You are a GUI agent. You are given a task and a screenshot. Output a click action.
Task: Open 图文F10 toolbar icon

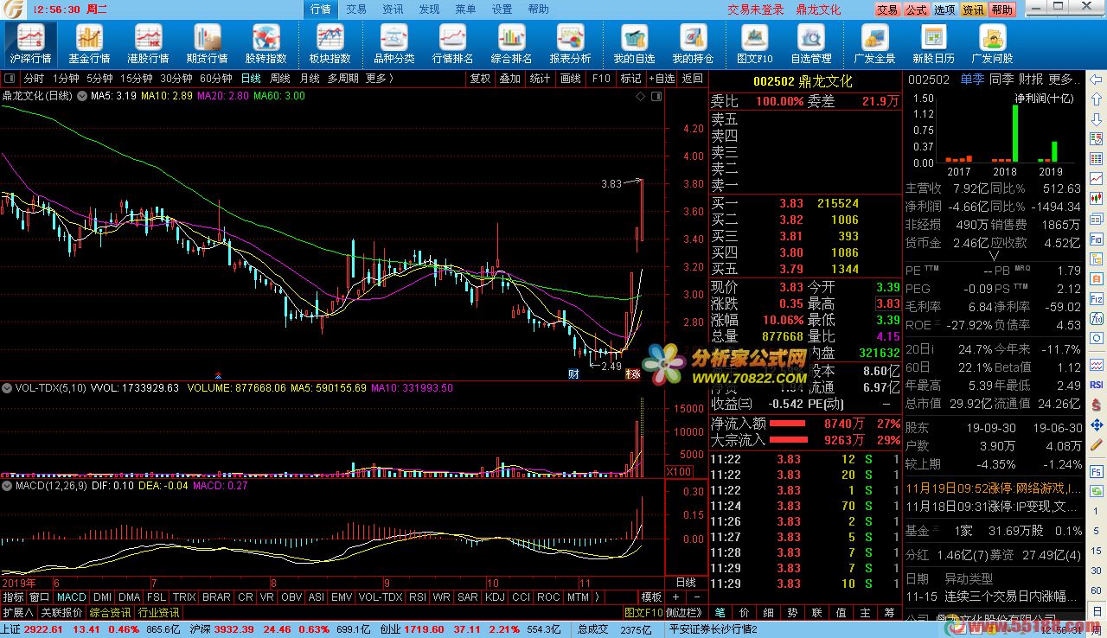point(754,44)
